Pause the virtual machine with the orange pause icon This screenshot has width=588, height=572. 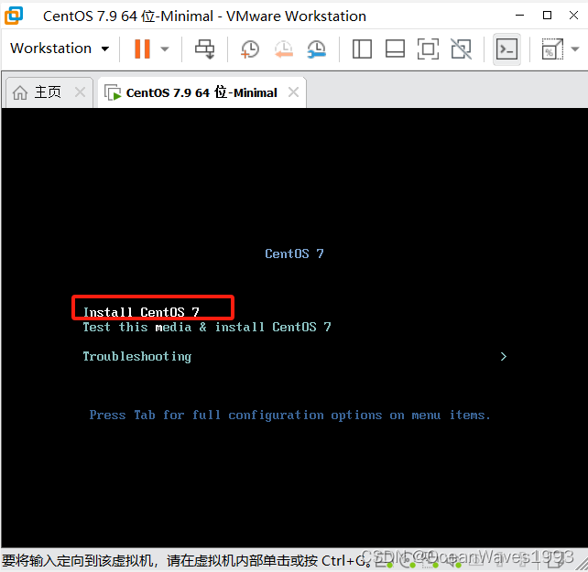[x=142, y=49]
